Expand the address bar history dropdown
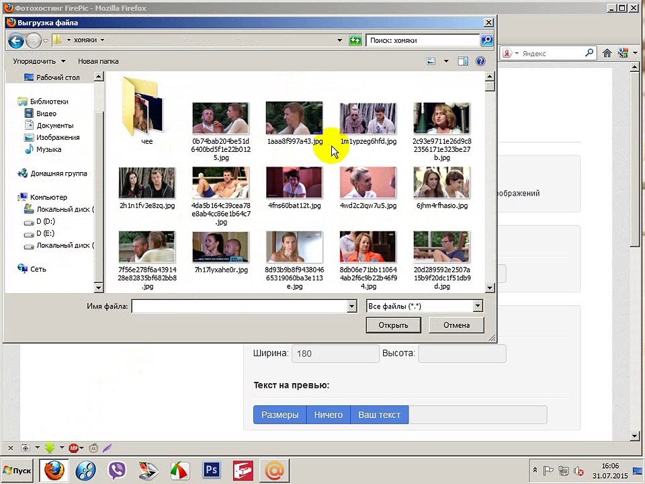The image size is (645, 484). click(x=339, y=40)
